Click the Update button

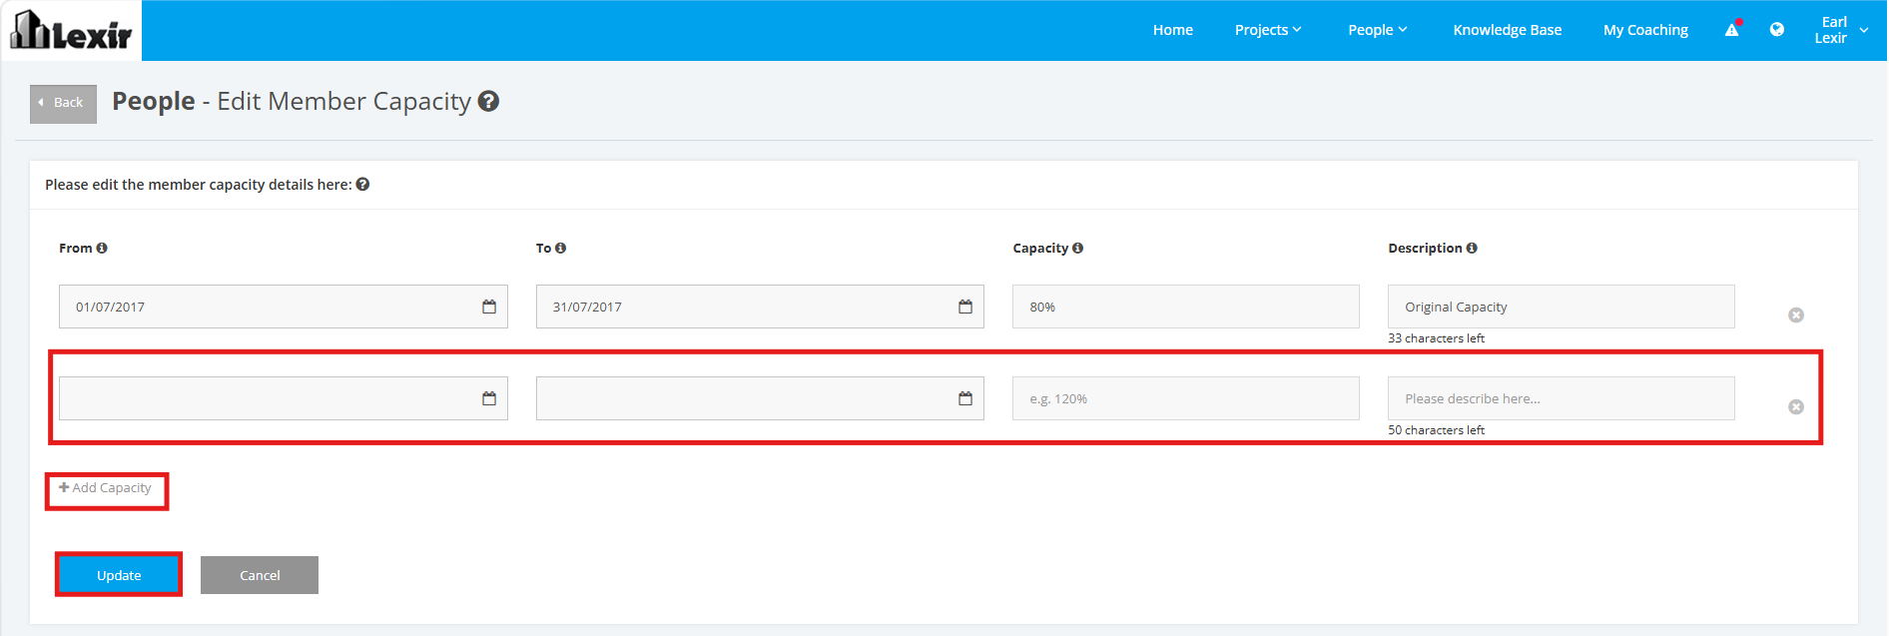[119, 575]
